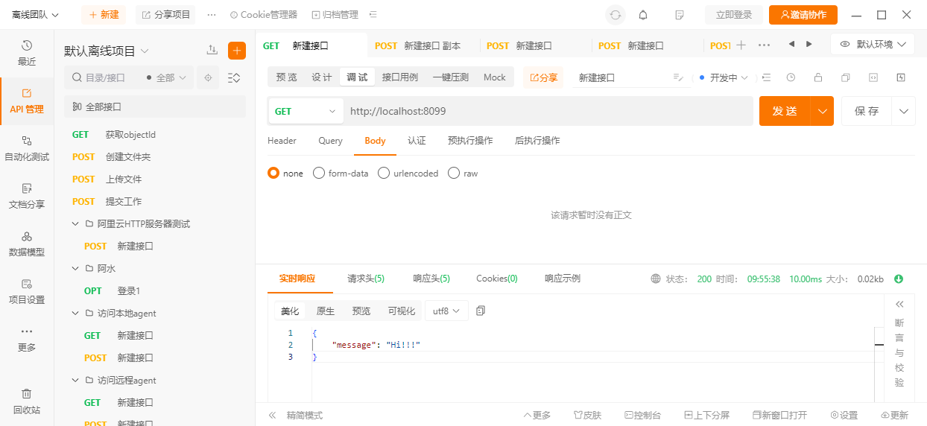Open the 最近 (recent) sidebar section
Image resolution: width=927 pixels, height=426 pixels.
tap(27, 53)
